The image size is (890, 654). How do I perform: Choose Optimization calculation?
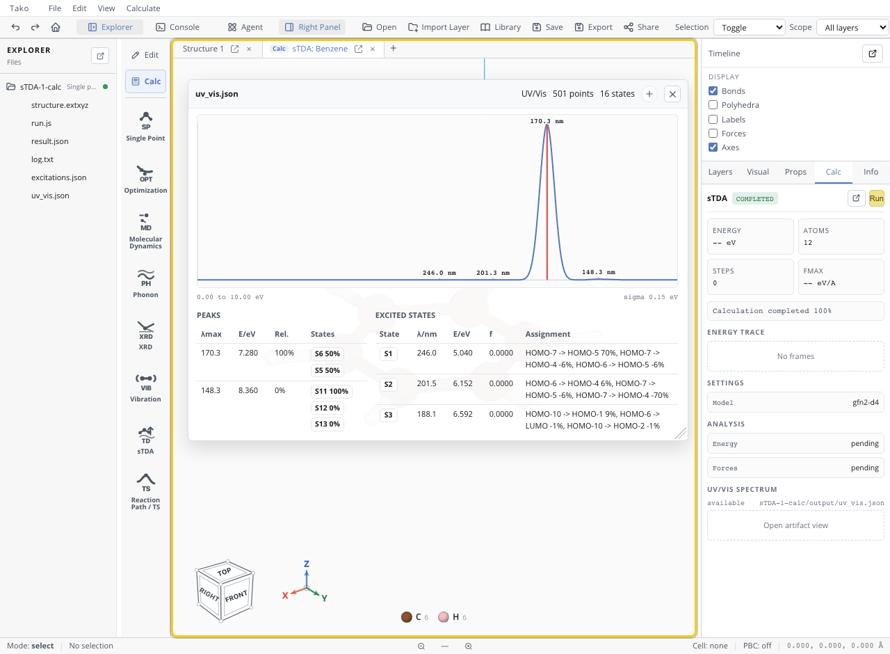point(145,179)
